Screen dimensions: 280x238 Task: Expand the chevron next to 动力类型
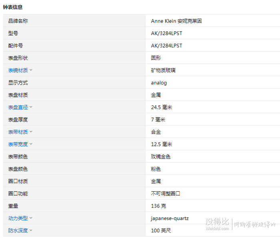(x=31, y=218)
